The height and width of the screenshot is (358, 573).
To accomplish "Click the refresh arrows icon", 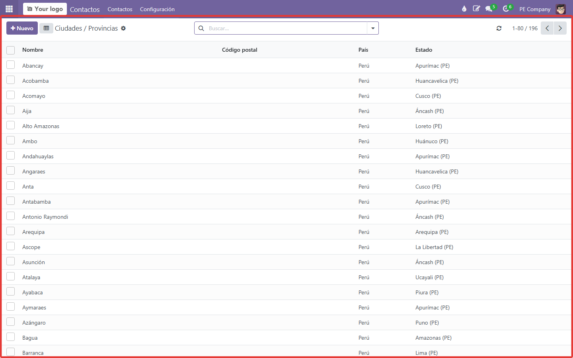I will (x=499, y=28).
